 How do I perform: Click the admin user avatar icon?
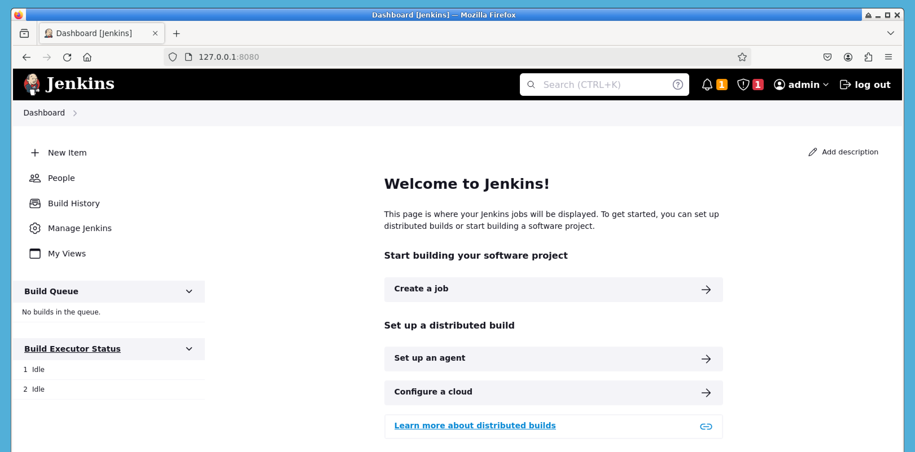point(779,85)
